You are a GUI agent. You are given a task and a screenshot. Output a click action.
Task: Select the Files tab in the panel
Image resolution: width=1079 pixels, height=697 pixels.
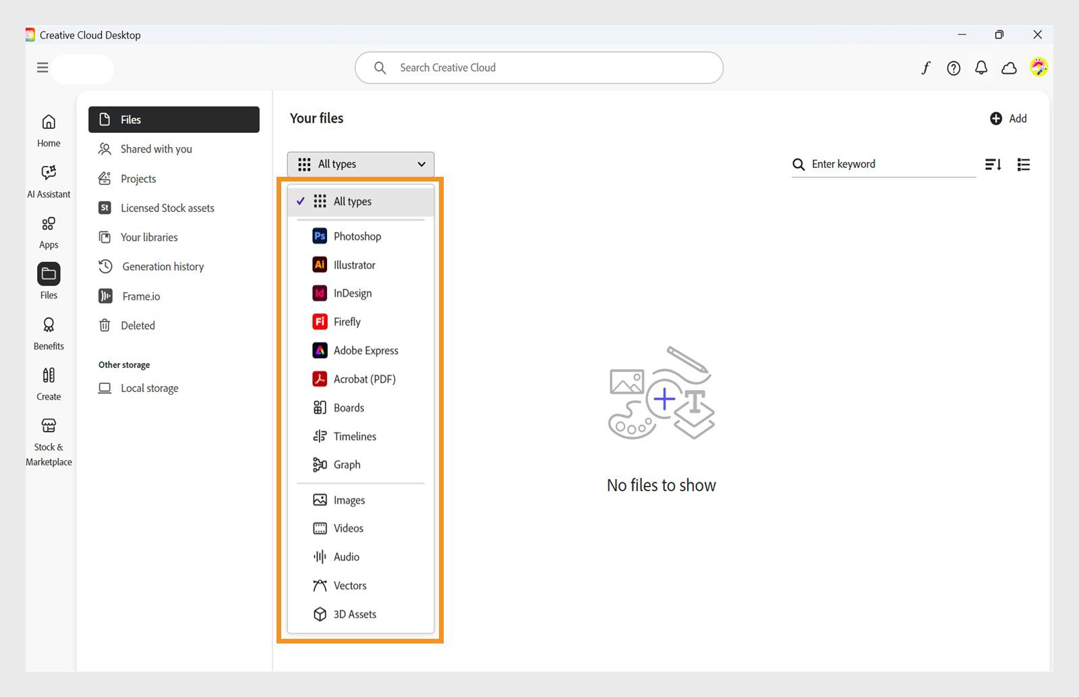tap(174, 119)
